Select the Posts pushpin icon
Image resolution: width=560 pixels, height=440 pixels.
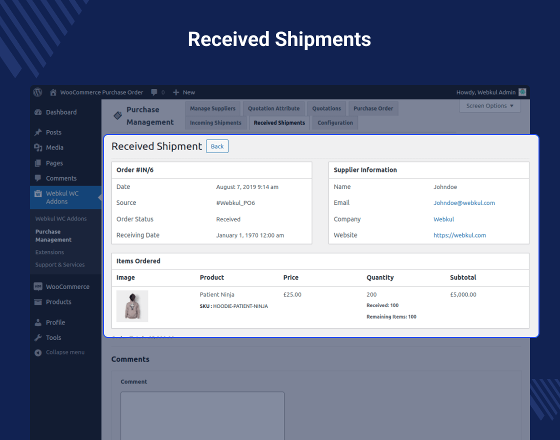pyautogui.click(x=39, y=132)
